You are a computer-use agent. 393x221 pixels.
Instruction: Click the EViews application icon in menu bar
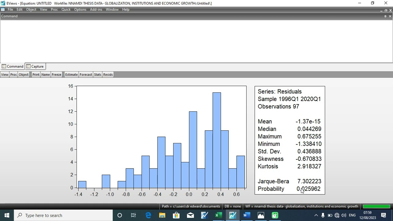[3, 10]
